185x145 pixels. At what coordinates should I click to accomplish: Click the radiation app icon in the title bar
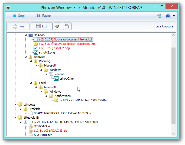(x=8, y=8)
